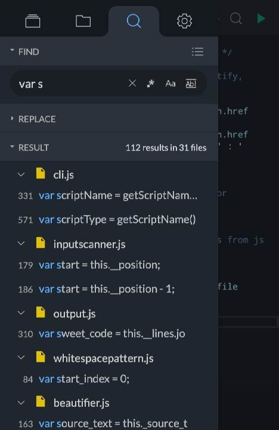Click the whitespacepattern.js yellow file icon
The height and width of the screenshot is (430, 279).
pos(41,357)
